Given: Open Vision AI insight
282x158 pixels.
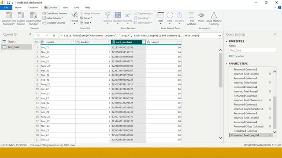Looking at the screenshot, I should pyautogui.click(x=201, y=17).
